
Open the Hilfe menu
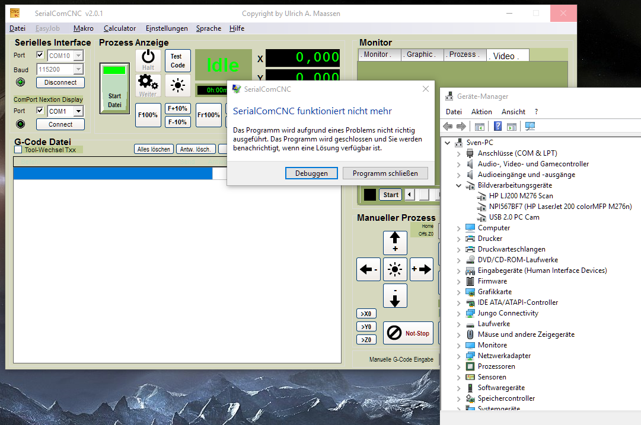237,28
